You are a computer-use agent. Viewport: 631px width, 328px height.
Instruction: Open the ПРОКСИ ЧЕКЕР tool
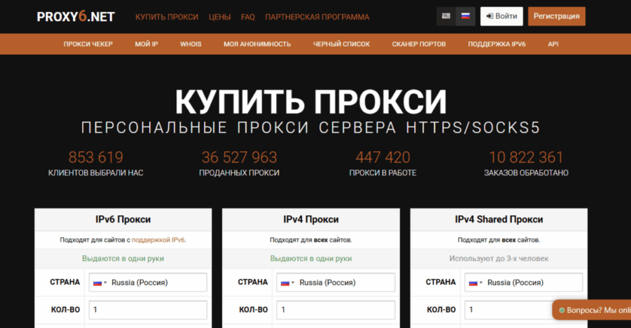click(88, 44)
